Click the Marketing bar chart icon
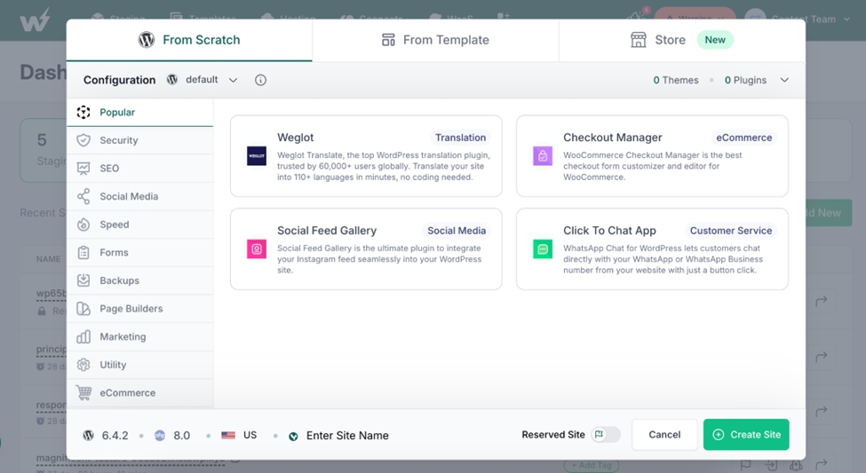The height and width of the screenshot is (473, 866). coord(83,336)
